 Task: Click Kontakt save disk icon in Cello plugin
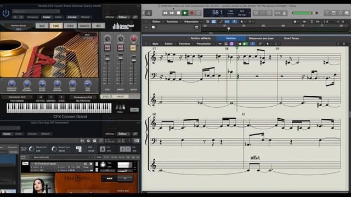point(82,141)
